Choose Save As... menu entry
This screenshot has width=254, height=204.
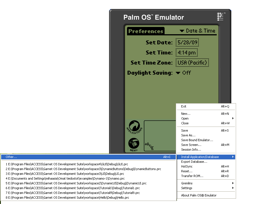(x=206, y=135)
